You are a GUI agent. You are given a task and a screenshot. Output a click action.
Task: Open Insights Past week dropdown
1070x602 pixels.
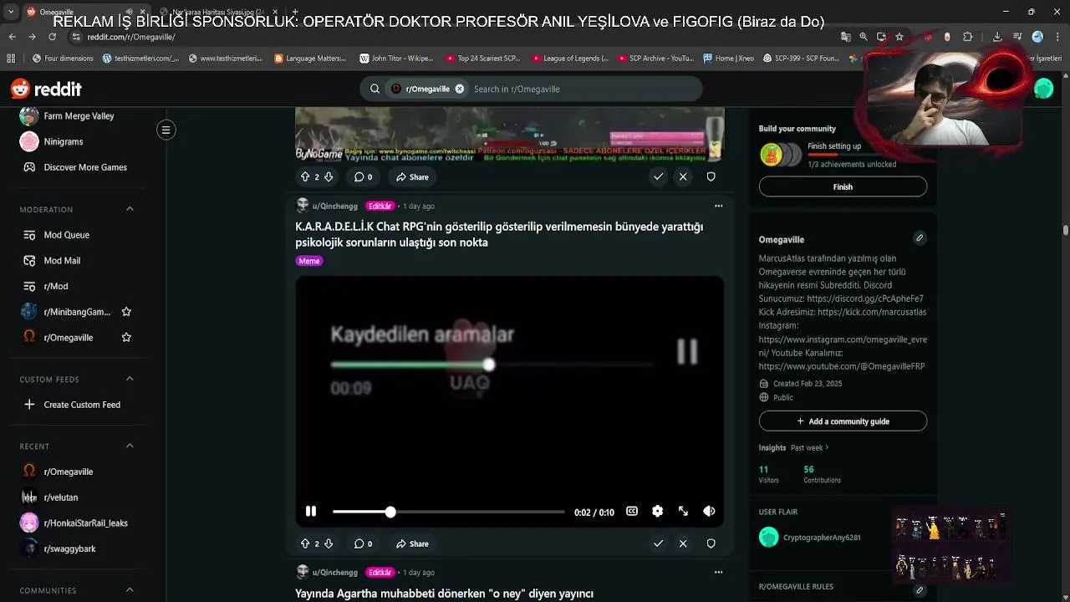coord(809,447)
